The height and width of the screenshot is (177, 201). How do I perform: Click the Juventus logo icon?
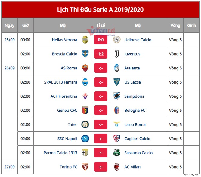coord(117,54)
